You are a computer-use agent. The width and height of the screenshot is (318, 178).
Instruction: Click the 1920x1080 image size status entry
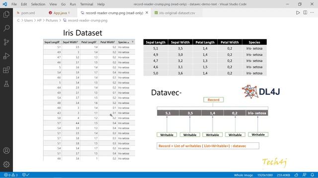tap(265, 175)
